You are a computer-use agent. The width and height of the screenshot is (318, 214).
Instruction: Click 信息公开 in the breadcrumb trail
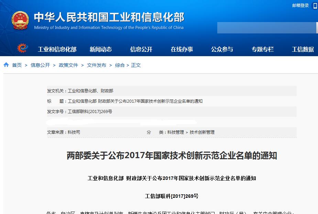click(40, 65)
